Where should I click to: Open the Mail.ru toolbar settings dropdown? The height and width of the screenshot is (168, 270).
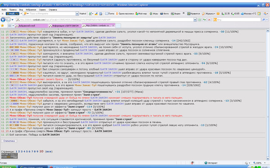click(x=265, y=13)
